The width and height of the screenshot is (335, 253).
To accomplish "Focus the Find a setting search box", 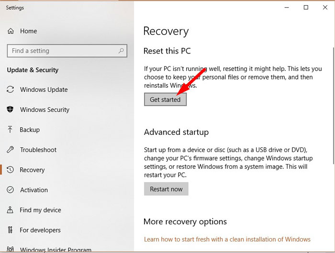I will 67,51.
